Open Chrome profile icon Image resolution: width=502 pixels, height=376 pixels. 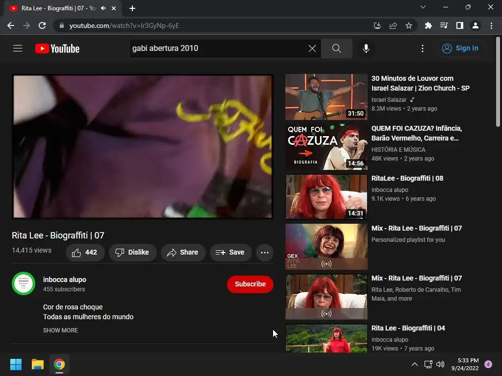tap(476, 25)
